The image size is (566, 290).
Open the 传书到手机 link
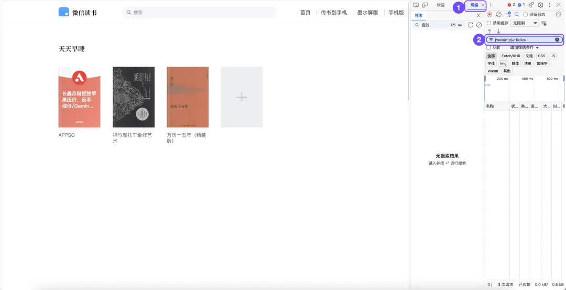(x=334, y=12)
